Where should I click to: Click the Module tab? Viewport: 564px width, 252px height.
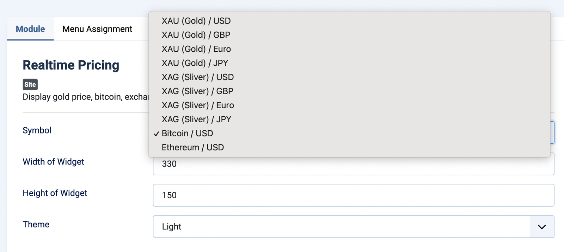(30, 29)
